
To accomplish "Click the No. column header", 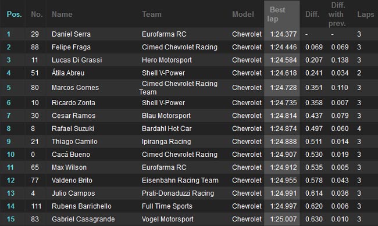I will pyautogui.click(x=37, y=14).
